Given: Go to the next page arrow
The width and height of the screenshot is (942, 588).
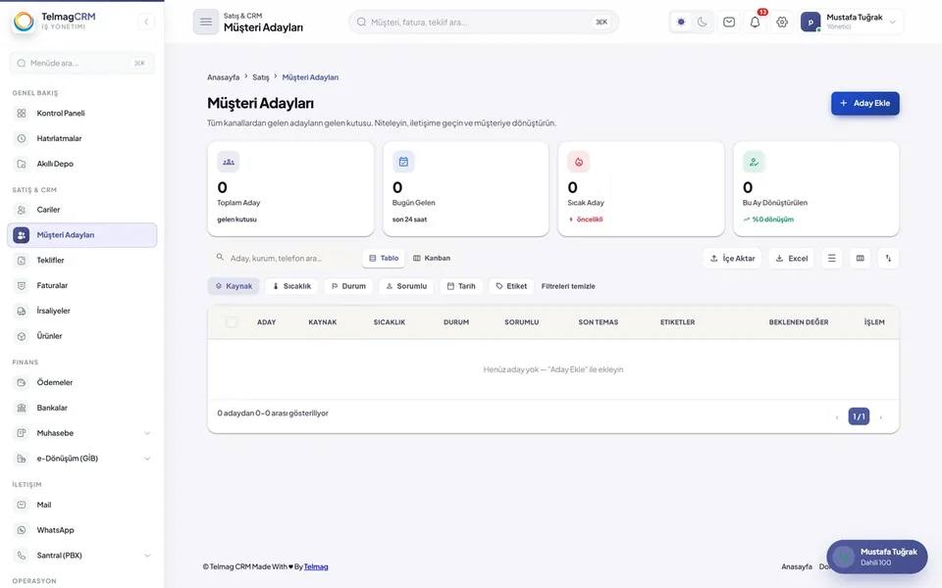Looking at the screenshot, I should tap(881, 417).
